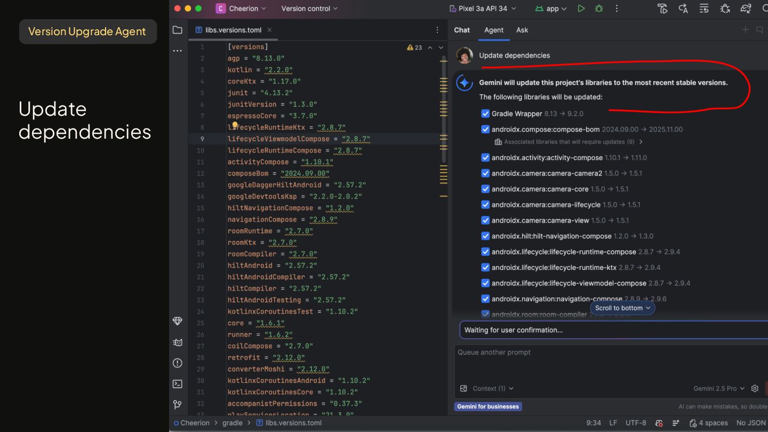The height and width of the screenshot is (432, 768).
Task: Open the Version control menu
Action: (309, 9)
